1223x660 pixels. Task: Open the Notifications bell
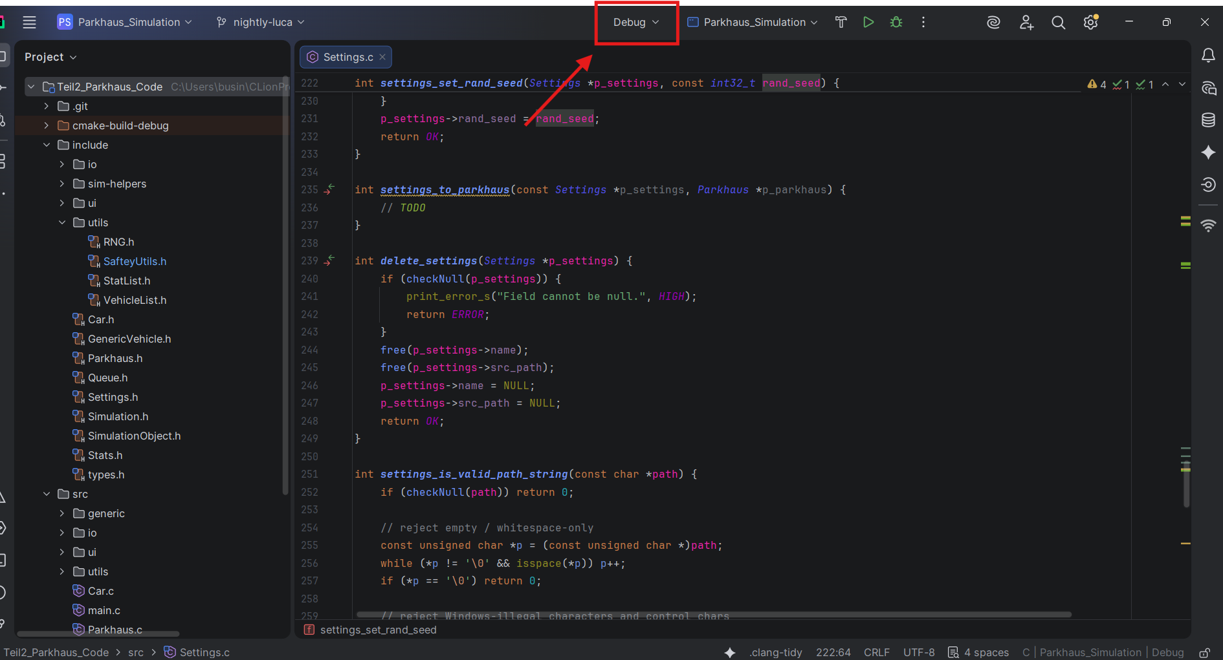point(1208,56)
